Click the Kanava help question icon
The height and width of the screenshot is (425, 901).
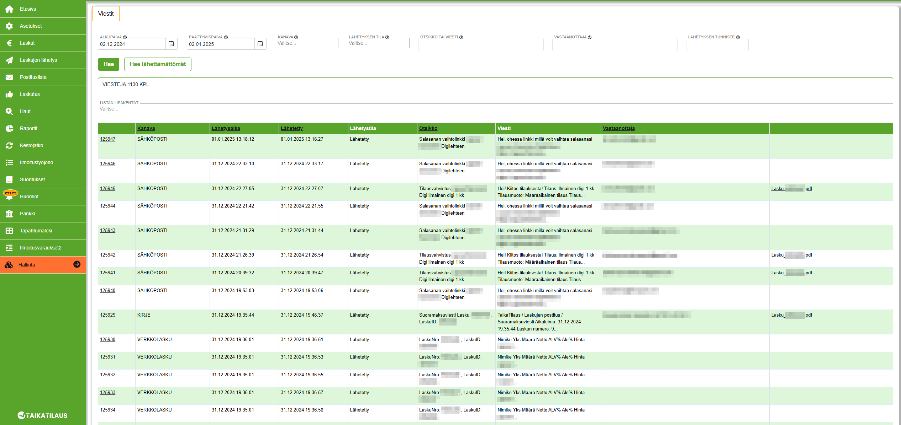(296, 37)
